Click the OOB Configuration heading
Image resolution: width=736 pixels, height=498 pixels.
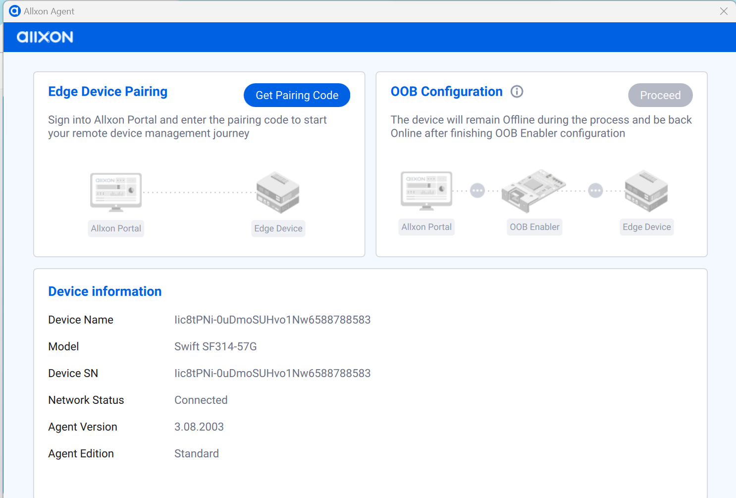446,91
